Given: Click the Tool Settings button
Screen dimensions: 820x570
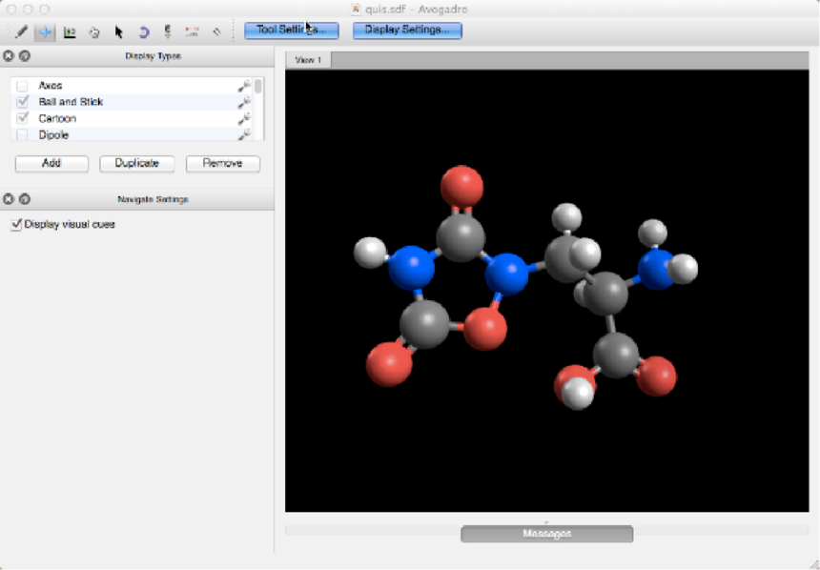Looking at the screenshot, I should [291, 31].
